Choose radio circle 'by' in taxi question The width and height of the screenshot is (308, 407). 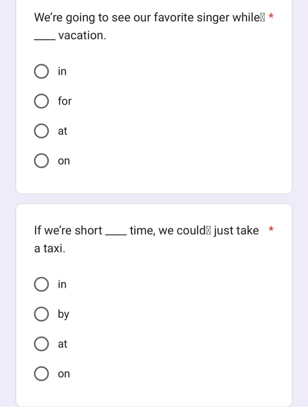(42, 314)
